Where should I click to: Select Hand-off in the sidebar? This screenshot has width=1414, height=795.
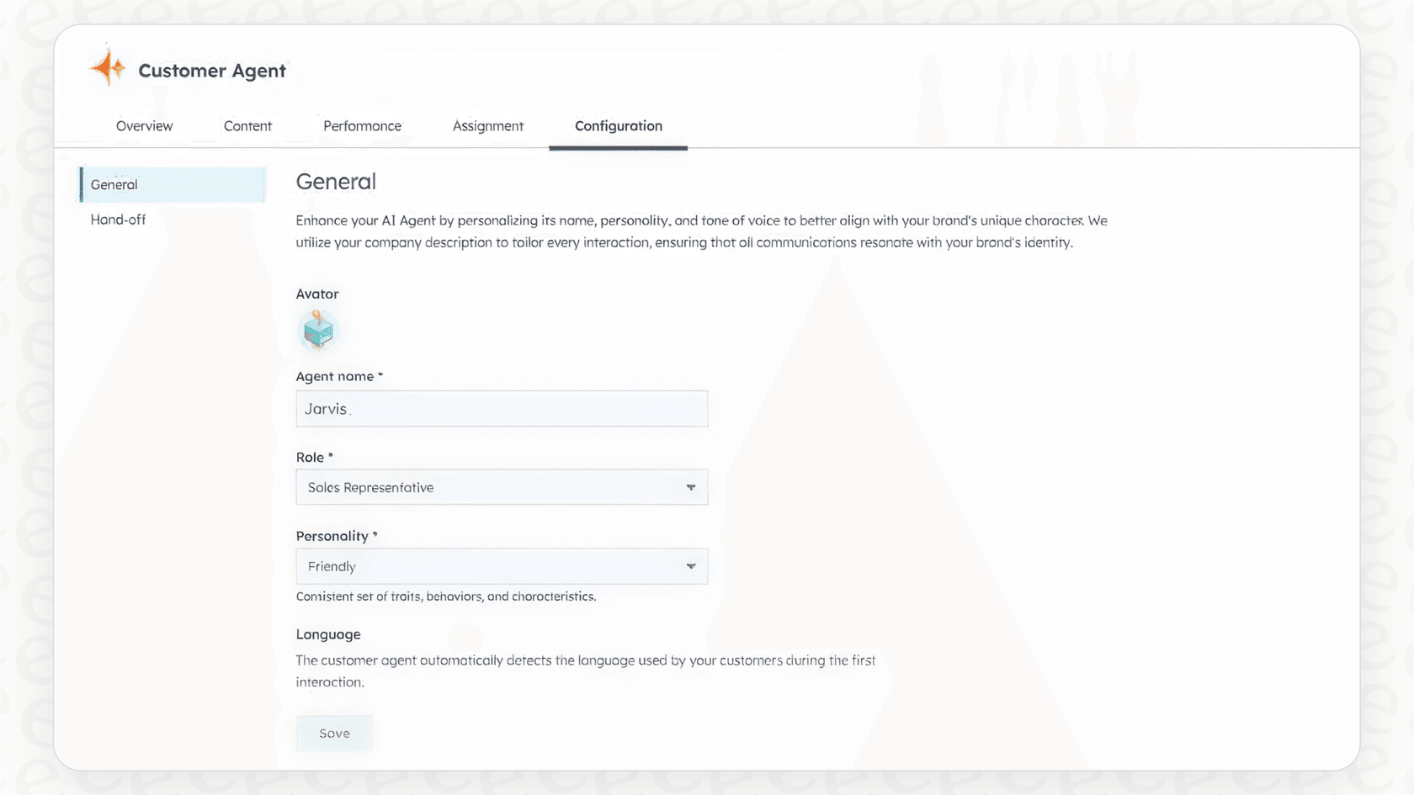tap(117, 220)
